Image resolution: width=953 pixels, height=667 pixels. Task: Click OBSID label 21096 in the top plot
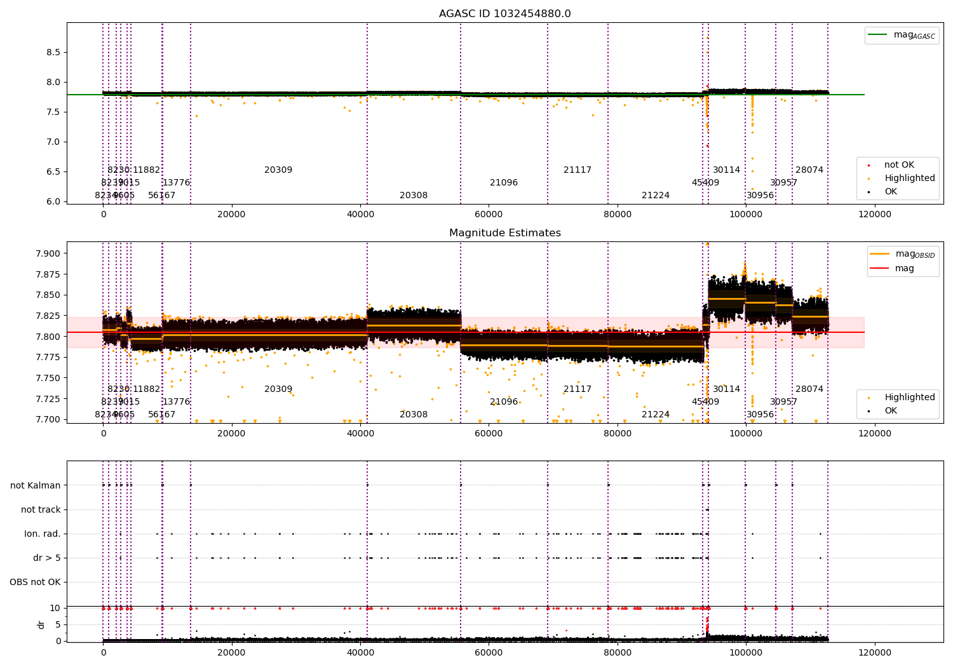[x=504, y=183]
